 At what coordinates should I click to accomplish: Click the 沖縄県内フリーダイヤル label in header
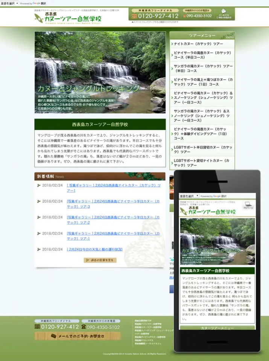point(155,11)
